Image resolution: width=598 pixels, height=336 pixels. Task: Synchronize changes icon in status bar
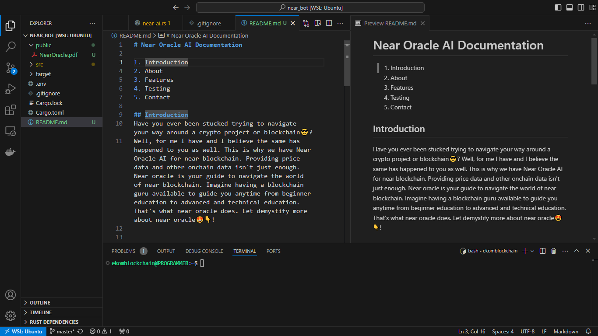coord(81,331)
